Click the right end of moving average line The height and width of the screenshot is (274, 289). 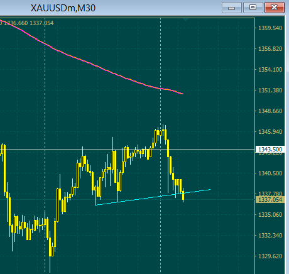183,94
